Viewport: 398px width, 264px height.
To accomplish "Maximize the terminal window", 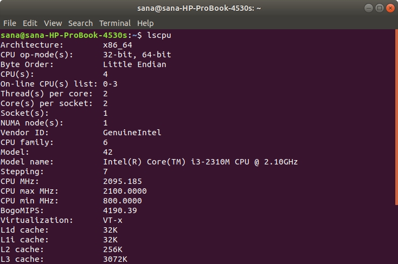I will [380, 8].
